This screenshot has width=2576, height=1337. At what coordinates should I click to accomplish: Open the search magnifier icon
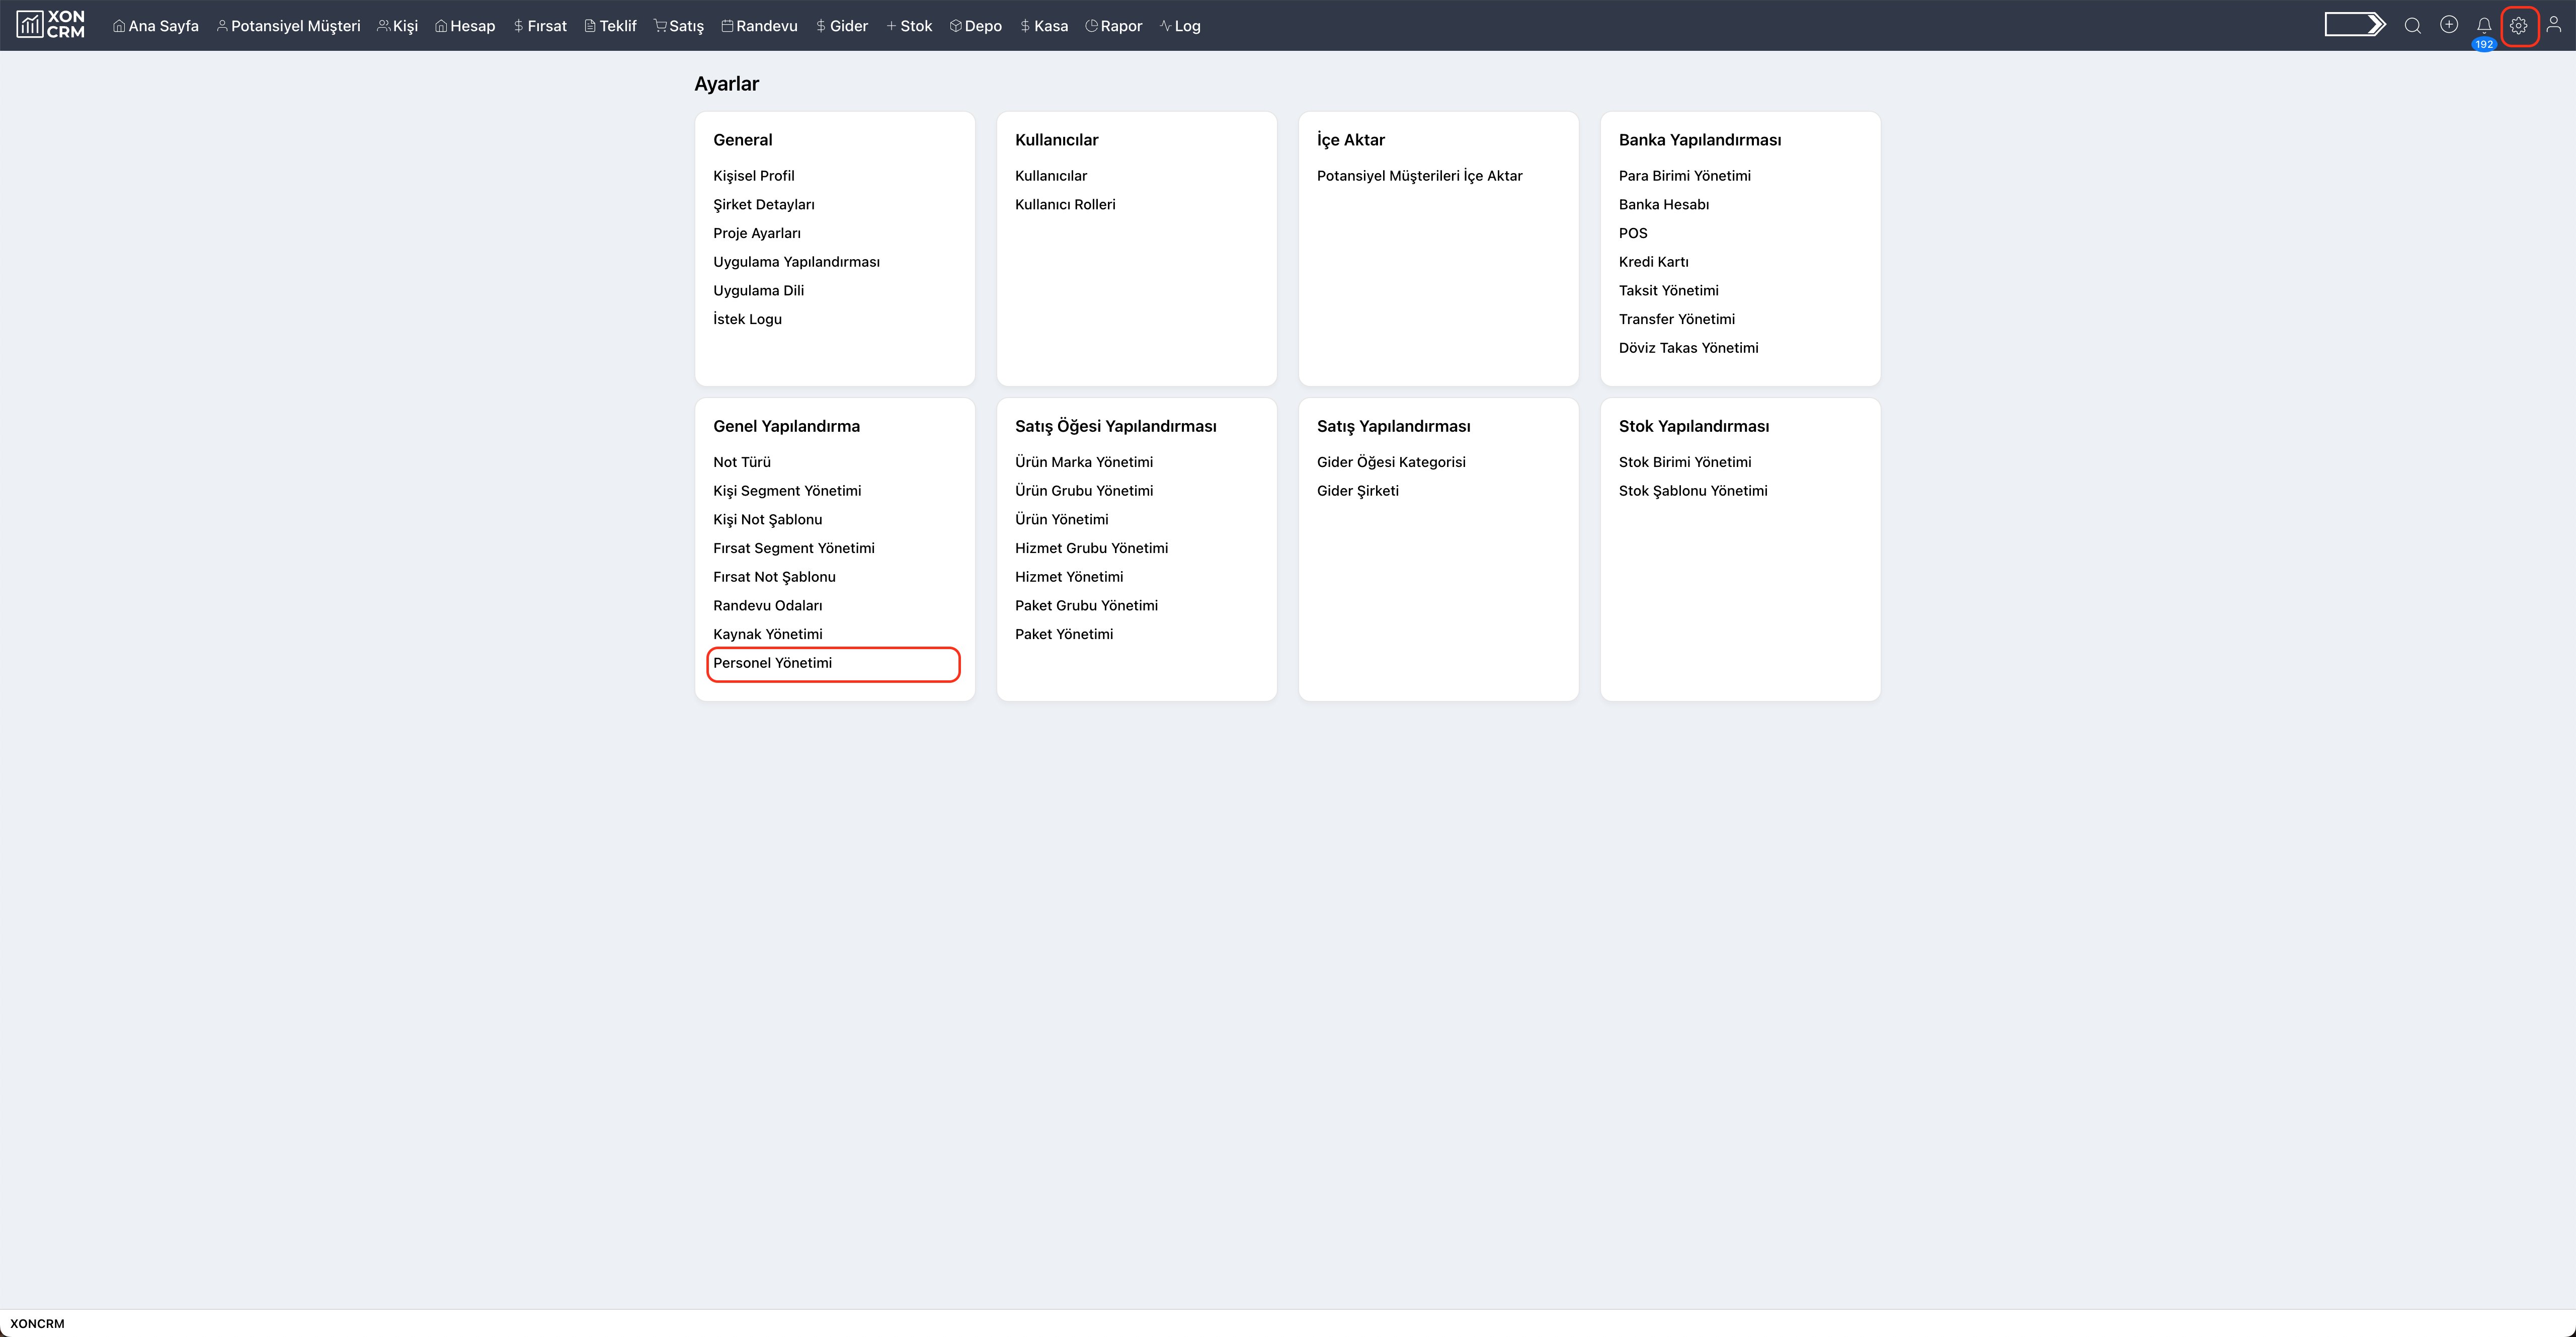coord(2412,25)
